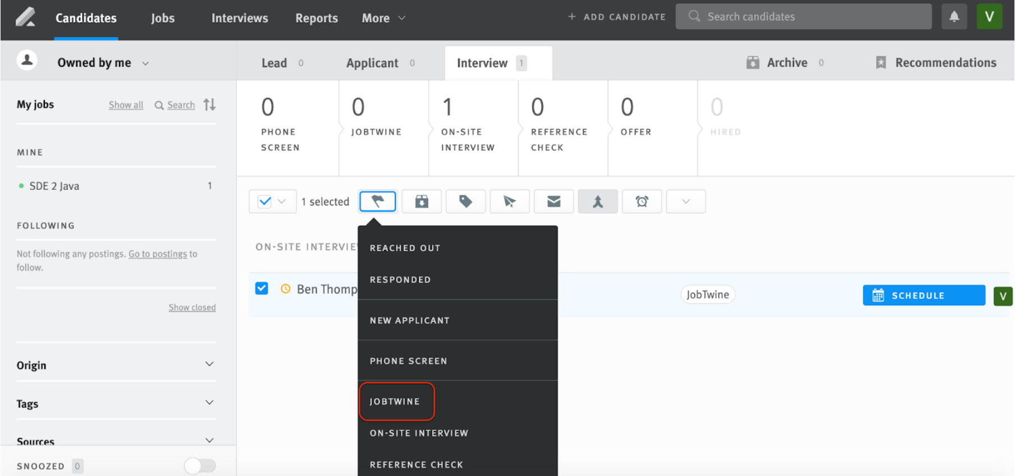Open the notifications bell
Image resolution: width=1015 pixels, height=476 pixels.
coord(954,17)
